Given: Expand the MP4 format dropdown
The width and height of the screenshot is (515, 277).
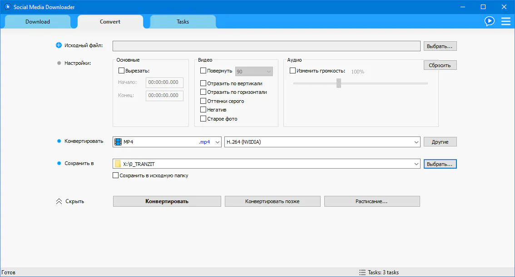Looking at the screenshot, I should click(217, 142).
